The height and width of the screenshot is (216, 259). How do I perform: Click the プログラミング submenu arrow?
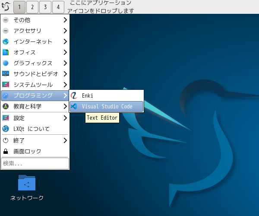[66, 95]
